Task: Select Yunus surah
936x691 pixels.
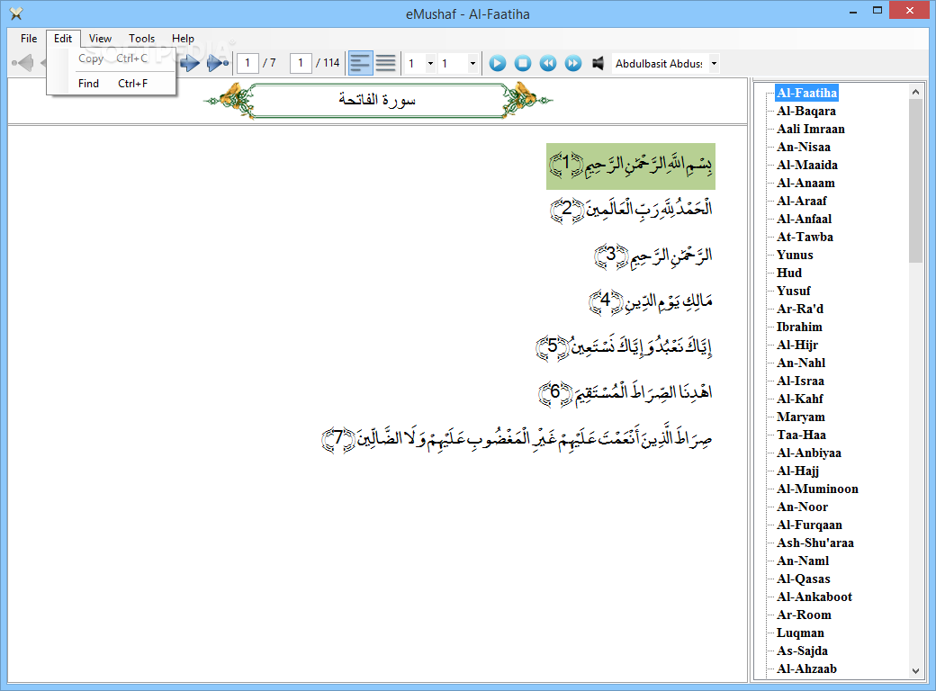Action: (795, 255)
